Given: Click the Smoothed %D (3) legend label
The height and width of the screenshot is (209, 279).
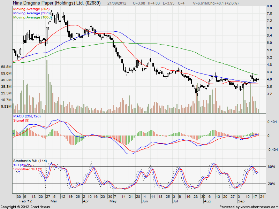Looking at the screenshot, I should [x=28, y=169].
